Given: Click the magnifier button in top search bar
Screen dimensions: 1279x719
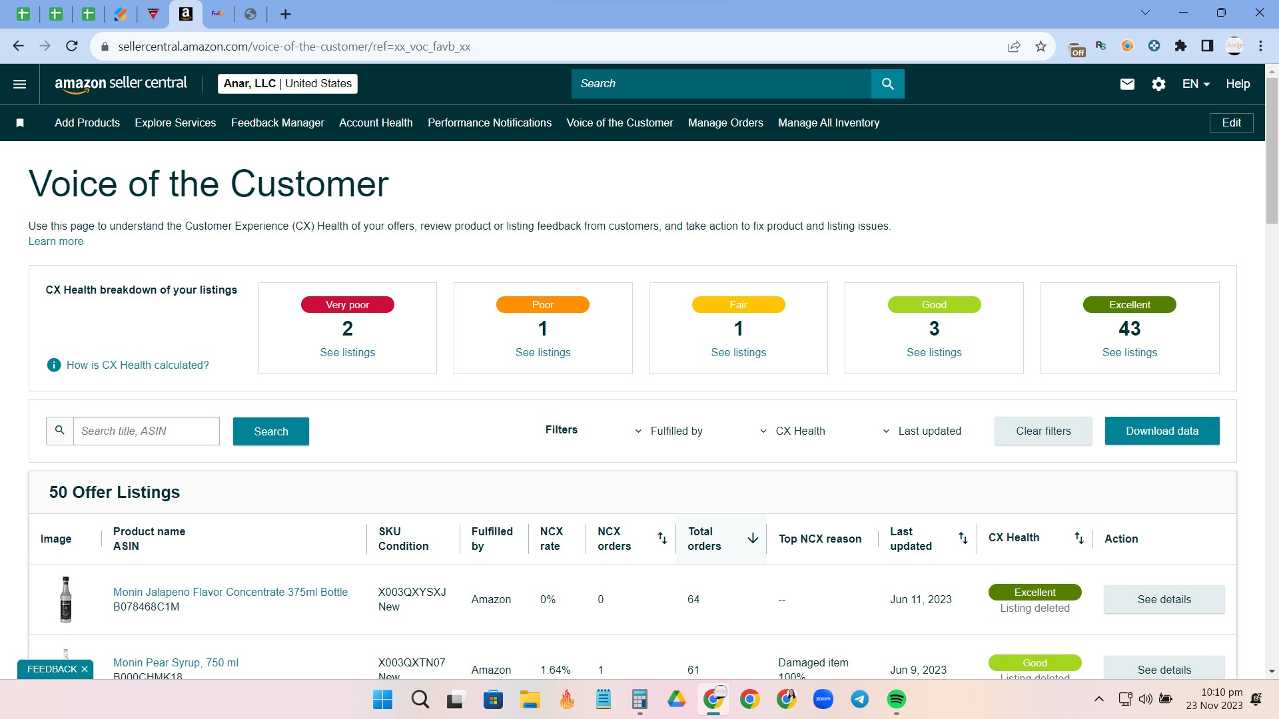Looking at the screenshot, I should [887, 84].
